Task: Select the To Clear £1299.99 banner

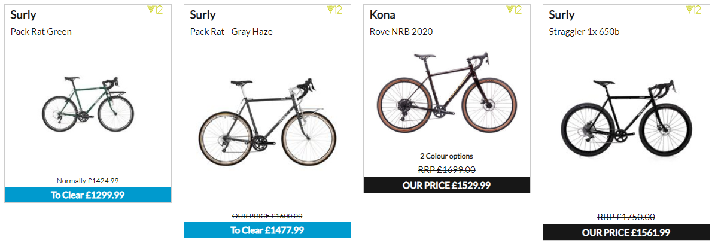Action: coord(88,195)
